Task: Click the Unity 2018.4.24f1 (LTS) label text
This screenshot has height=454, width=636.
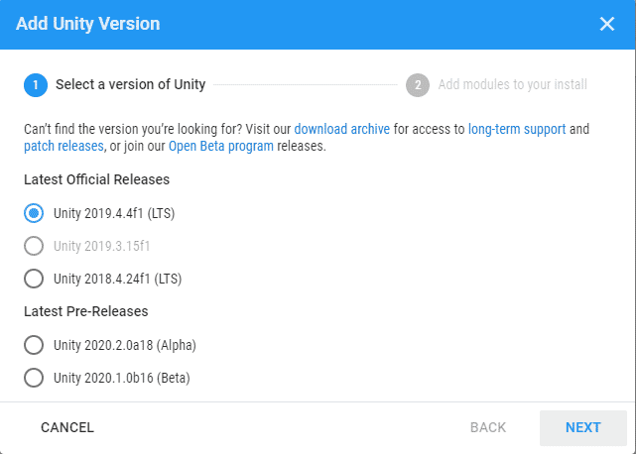Action: [x=118, y=279]
